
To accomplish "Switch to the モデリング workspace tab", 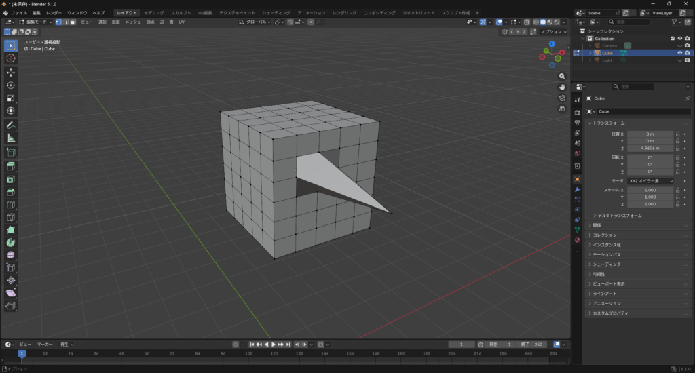I will point(153,13).
